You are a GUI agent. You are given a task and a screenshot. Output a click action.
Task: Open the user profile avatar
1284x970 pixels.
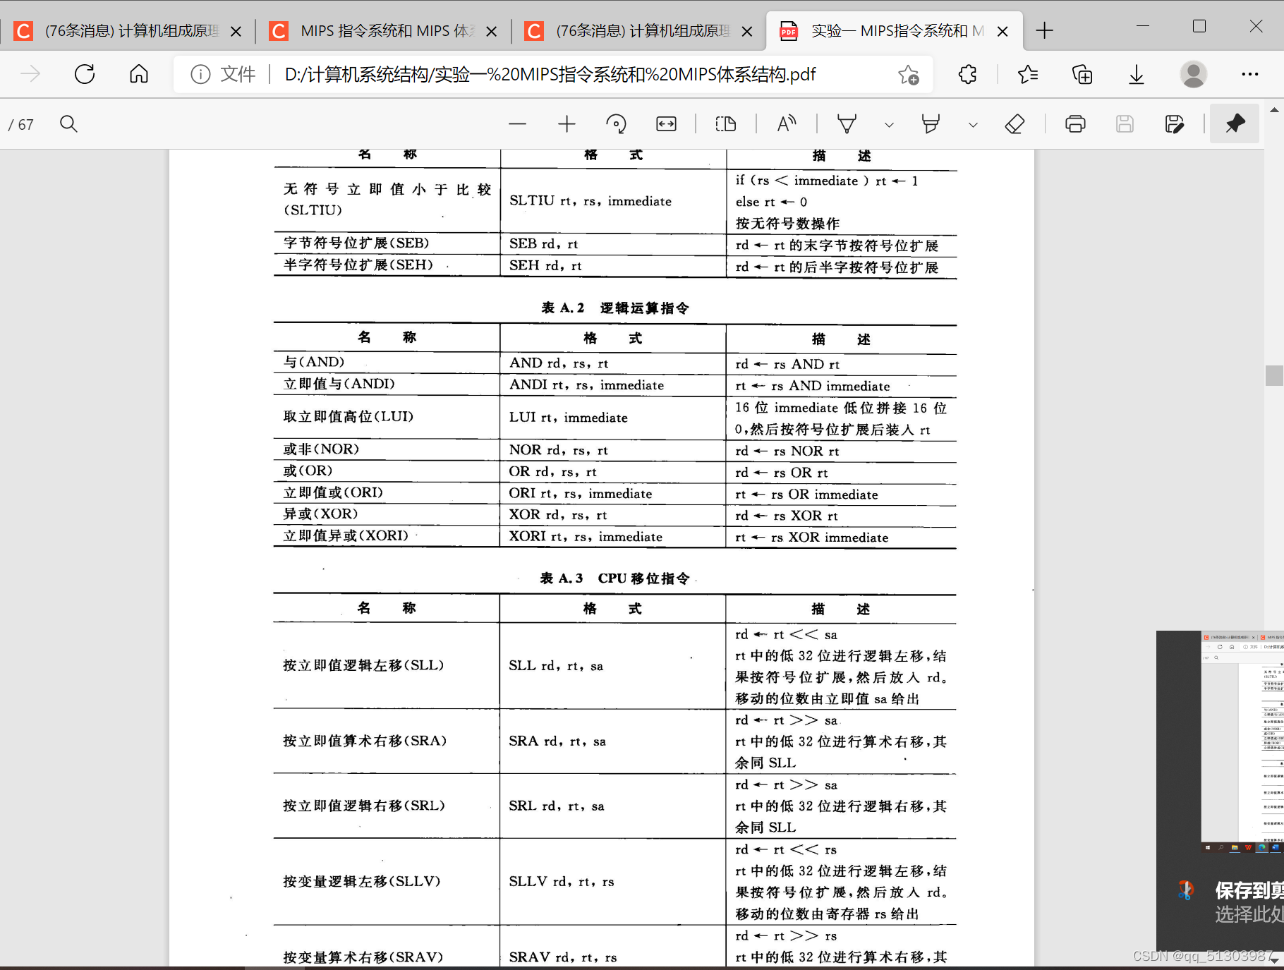click(1194, 74)
